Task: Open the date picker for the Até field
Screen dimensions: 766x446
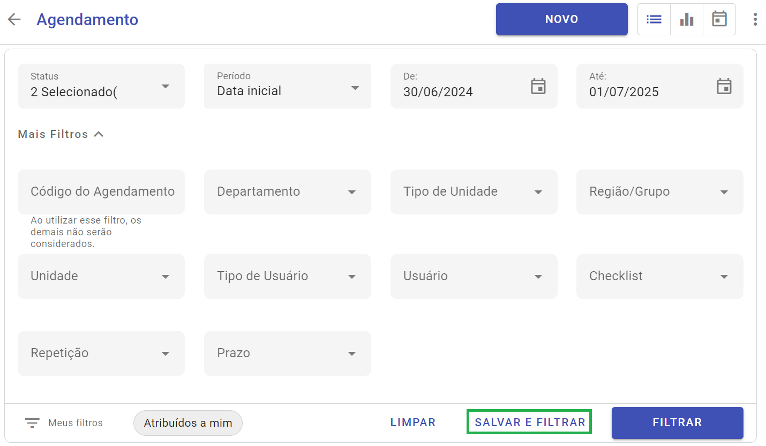Action: [x=724, y=86]
